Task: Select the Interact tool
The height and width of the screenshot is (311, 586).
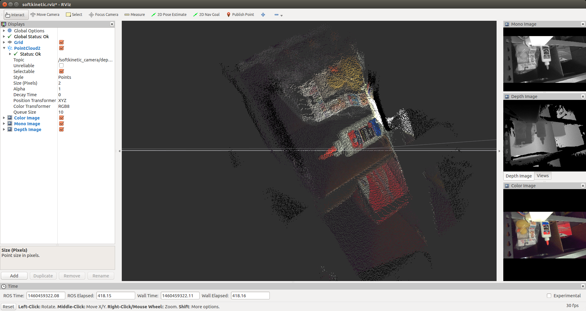Action: tap(16, 15)
